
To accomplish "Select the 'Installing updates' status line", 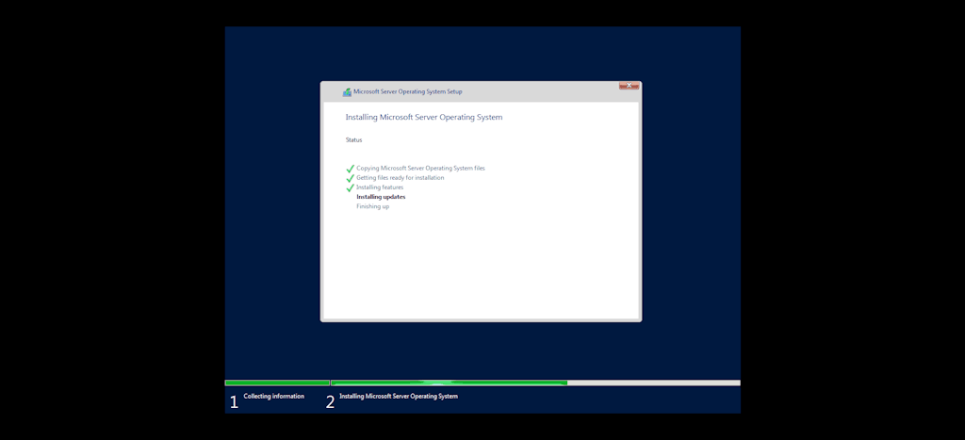I will pyautogui.click(x=381, y=197).
